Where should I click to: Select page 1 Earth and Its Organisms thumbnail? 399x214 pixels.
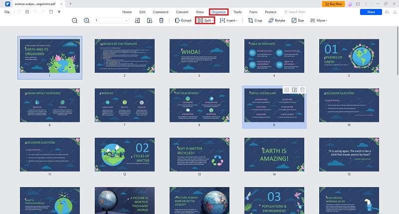pos(50,56)
